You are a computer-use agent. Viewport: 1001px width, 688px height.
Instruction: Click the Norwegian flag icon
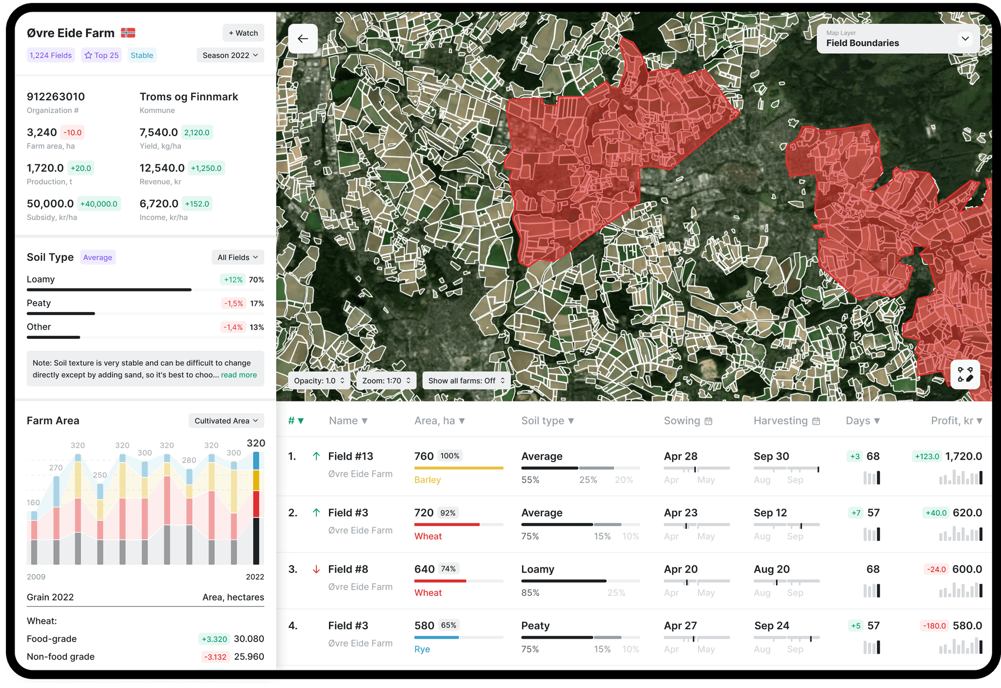pyautogui.click(x=128, y=33)
